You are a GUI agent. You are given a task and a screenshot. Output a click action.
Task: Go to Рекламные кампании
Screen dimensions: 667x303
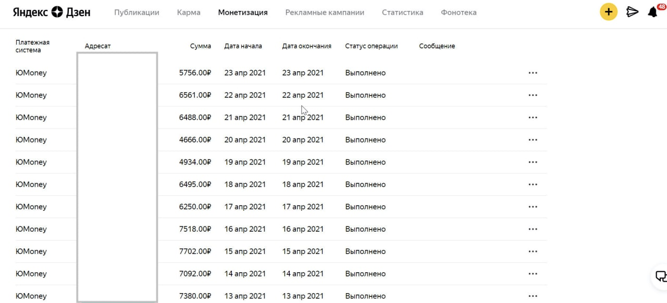pyautogui.click(x=325, y=12)
